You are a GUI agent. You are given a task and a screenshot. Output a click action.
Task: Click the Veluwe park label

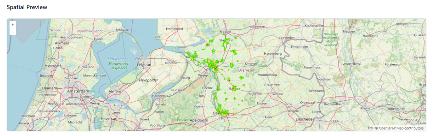(x=182, y=120)
